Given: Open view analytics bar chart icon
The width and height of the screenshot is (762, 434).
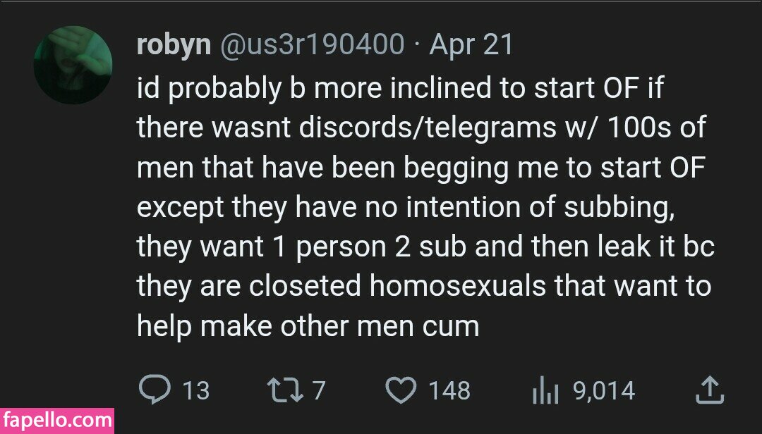Looking at the screenshot, I should 545,391.
